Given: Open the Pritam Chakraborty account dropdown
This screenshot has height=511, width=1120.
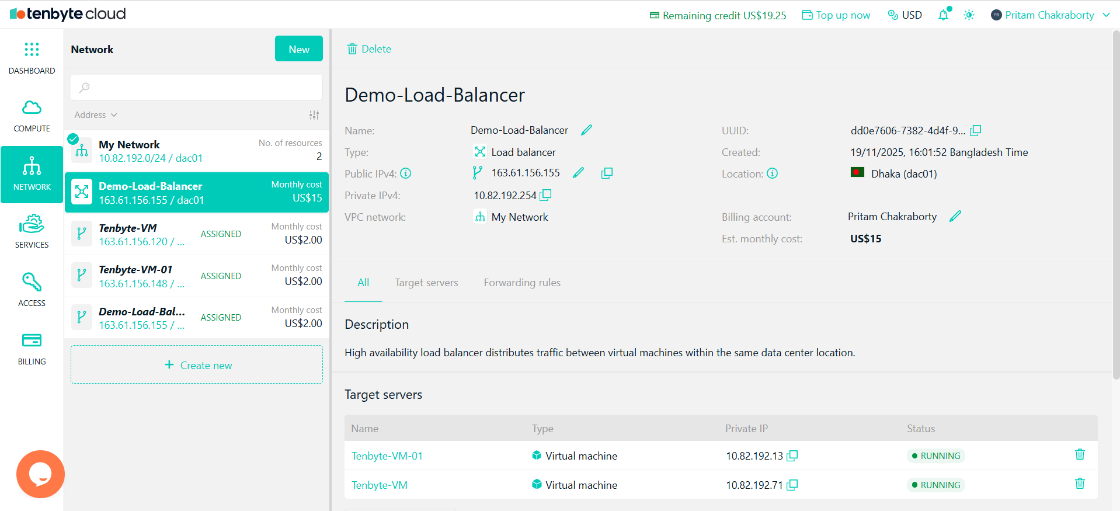Looking at the screenshot, I should (x=1051, y=15).
